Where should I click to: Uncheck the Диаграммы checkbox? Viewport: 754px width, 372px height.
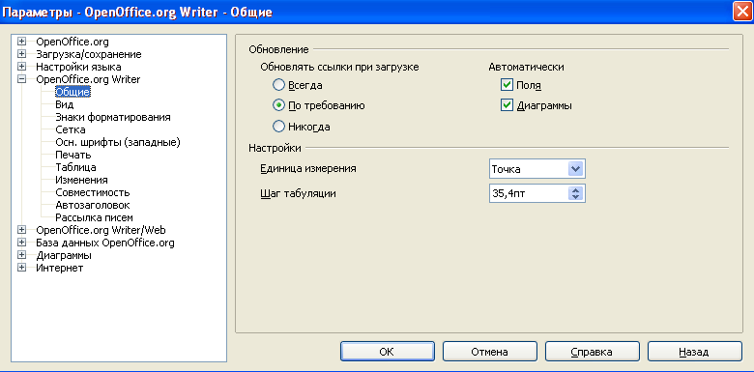(507, 105)
